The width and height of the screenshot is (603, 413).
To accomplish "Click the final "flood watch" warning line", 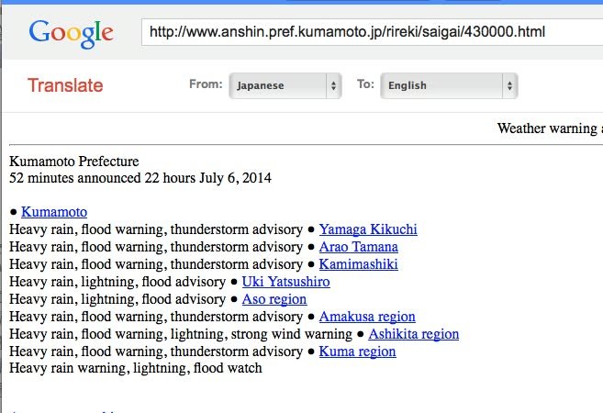I will (x=135, y=368).
